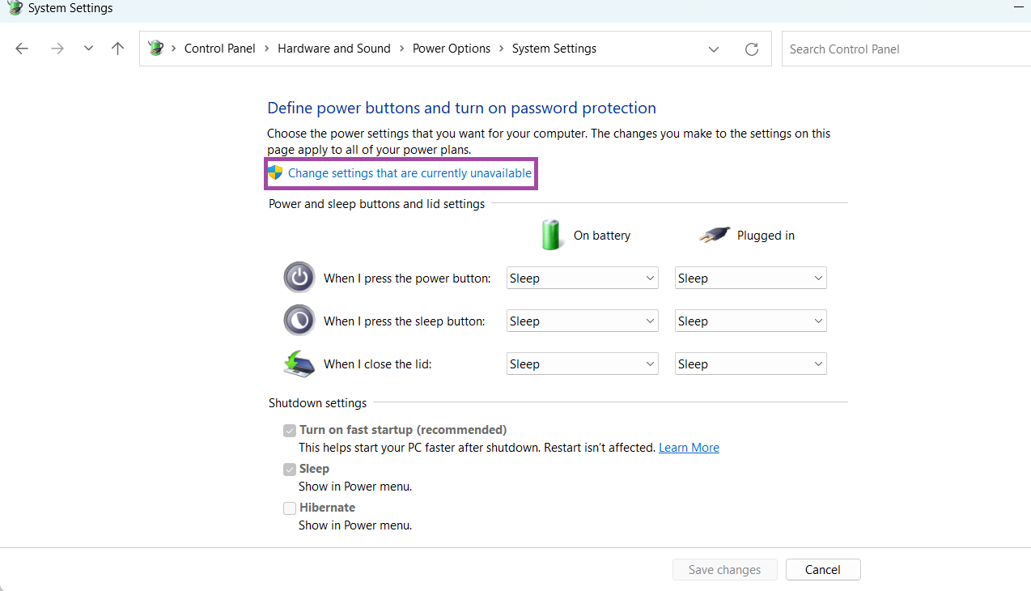Click the Refresh address bar icon
This screenshot has width=1031, height=591.
[752, 49]
